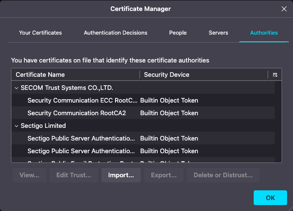This screenshot has width=293, height=211.
Task: Collapse the Sectigo Limited group
Action: 16,126
